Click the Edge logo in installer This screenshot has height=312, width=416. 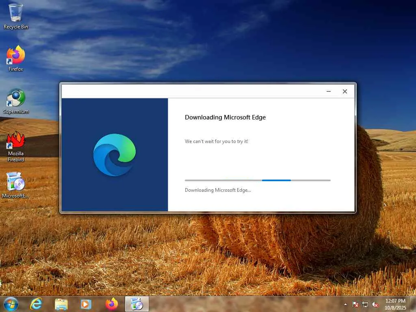coord(114,155)
